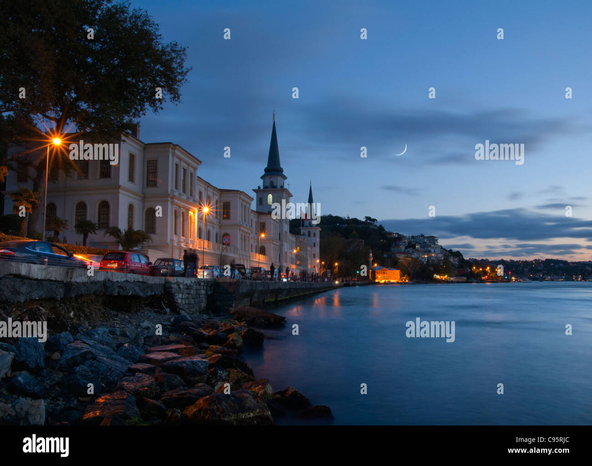Click the starburst lamp on the building front
The image size is (592, 466).
click(205, 210)
